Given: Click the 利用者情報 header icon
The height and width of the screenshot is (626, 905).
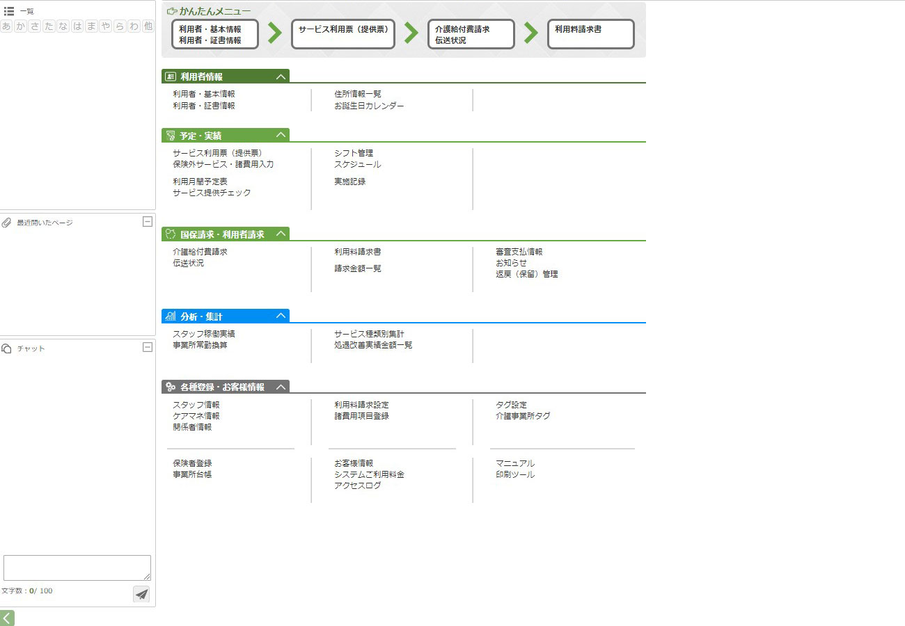Looking at the screenshot, I should tap(171, 77).
